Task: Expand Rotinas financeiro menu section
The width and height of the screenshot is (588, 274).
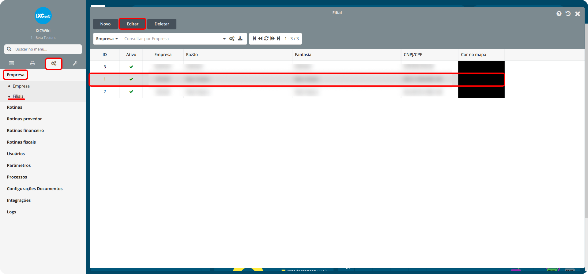Action: [x=25, y=130]
